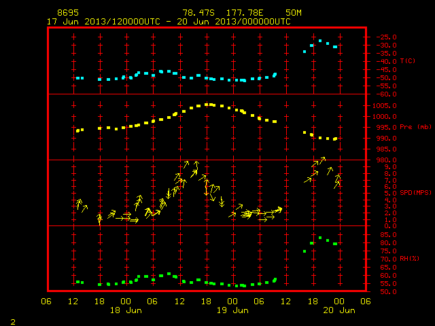
Task: Click the number 2 below the chart
Action: point(13,322)
